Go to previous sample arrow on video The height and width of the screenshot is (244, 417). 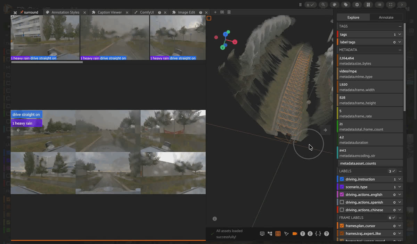coord(18,130)
